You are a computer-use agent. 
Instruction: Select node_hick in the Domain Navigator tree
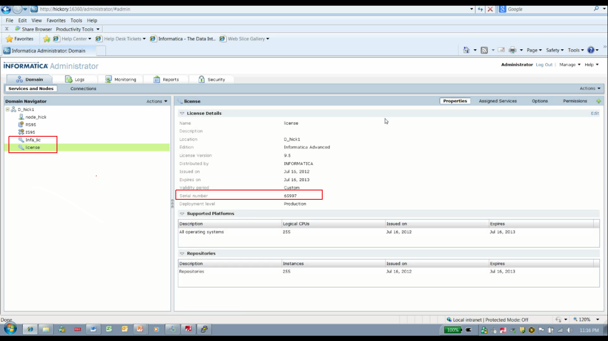point(36,117)
